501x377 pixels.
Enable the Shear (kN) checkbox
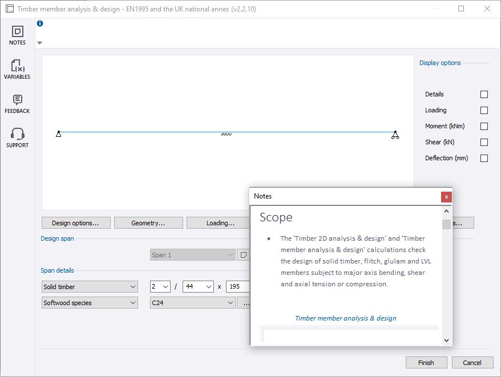(484, 142)
